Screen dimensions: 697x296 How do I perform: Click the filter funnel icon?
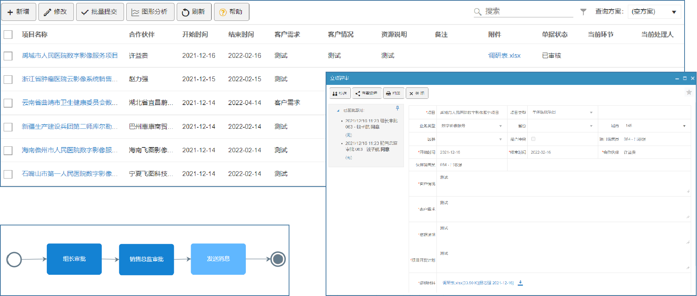tap(583, 12)
